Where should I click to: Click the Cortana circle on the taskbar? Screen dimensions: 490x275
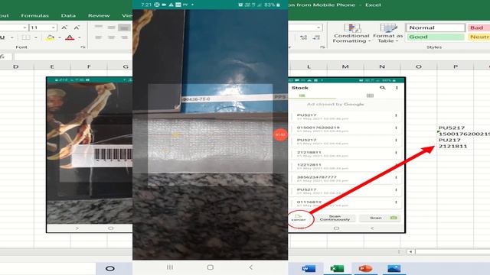(110, 268)
